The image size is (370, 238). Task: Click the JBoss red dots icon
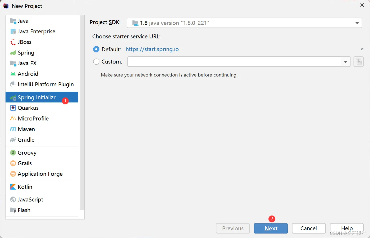13,42
